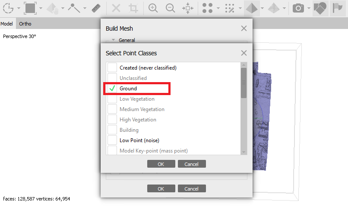Show the tie points cloud icon
Screen dimensions: 348x207
(x=208, y=8)
